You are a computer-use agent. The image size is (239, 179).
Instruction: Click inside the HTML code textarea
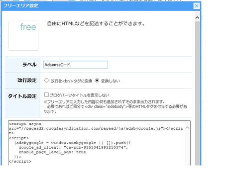(99, 143)
